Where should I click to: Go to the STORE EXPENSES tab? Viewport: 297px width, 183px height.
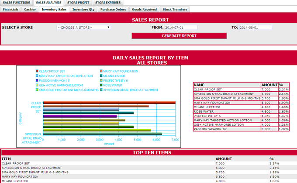pyautogui.click(x=108, y=3)
